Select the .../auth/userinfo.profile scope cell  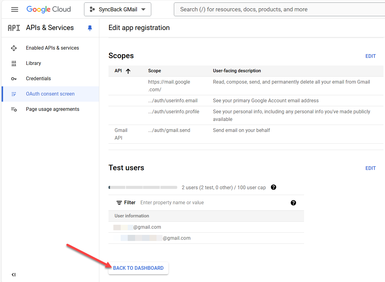click(x=174, y=112)
